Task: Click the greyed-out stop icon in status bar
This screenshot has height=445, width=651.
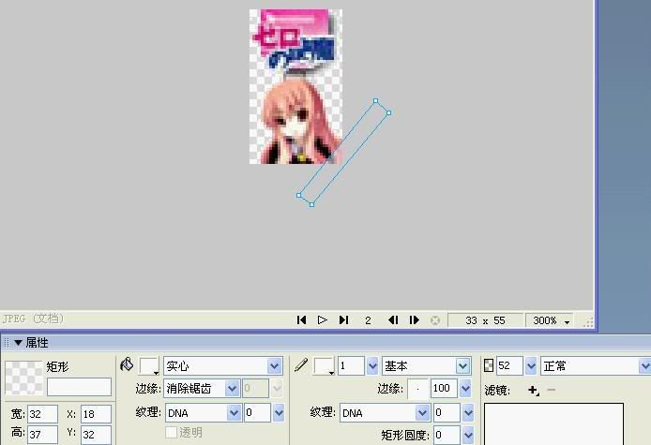Action: coord(435,320)
